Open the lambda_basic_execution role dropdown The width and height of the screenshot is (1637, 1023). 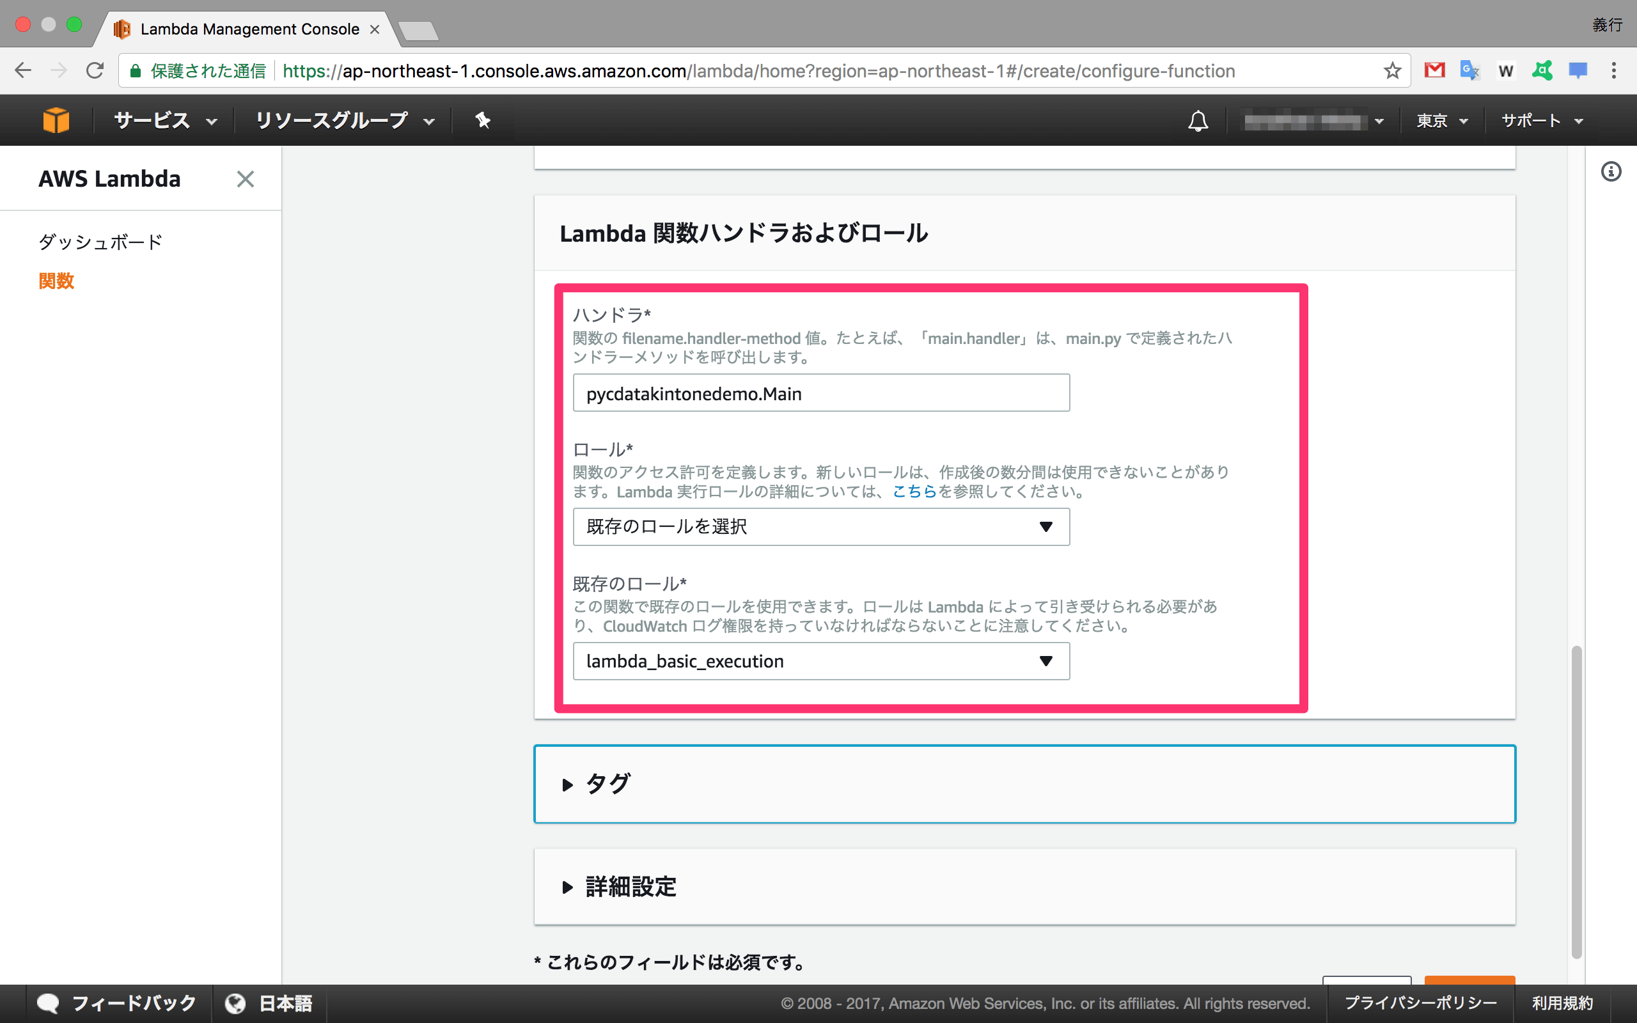point(820,661)
